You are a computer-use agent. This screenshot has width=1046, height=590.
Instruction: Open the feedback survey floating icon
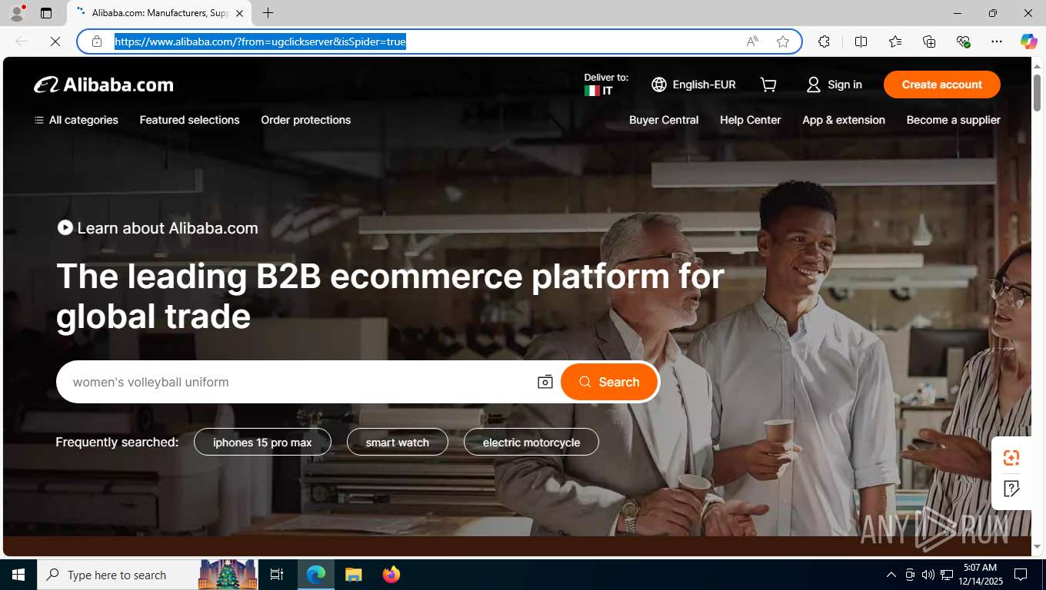[1011, 489]
